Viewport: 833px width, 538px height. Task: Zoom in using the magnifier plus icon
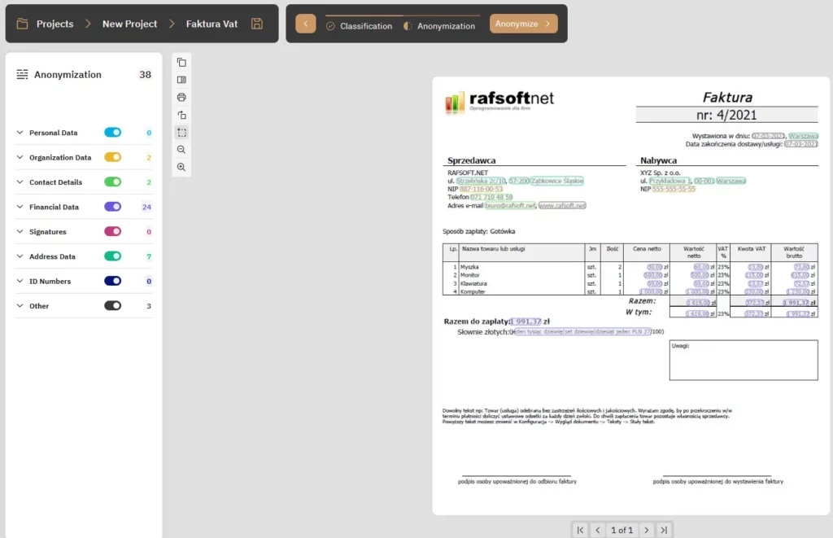pos(181,167)
